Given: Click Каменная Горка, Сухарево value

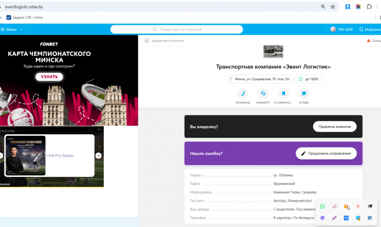Looking at the screenshot, I should click(295, 192).
